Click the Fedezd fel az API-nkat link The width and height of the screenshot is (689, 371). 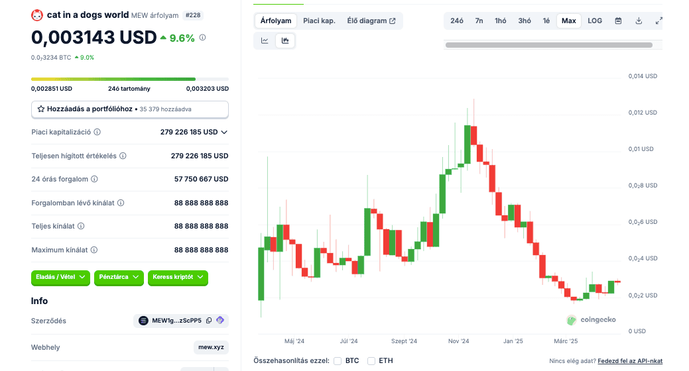coord(630,361)
